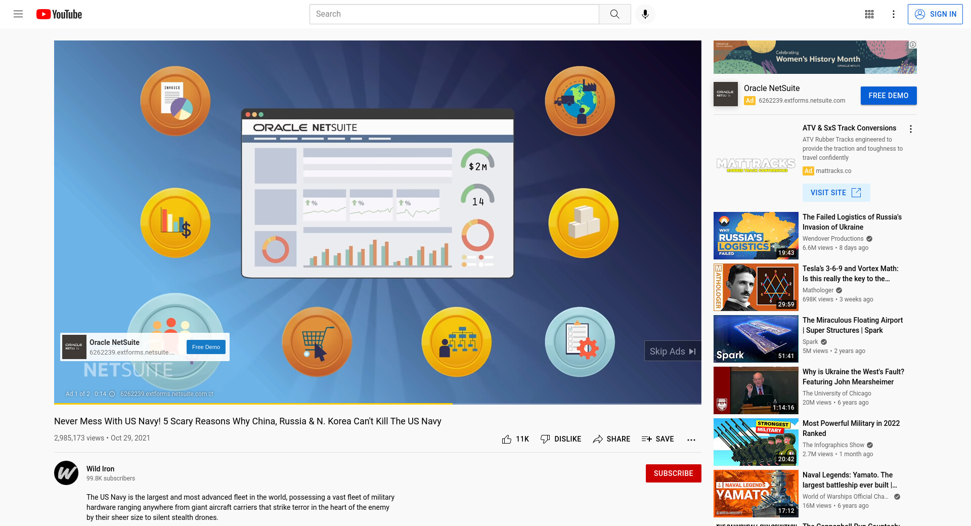Viewport: 971px width, 526px height.
Task: Open Naval Legends Yamato thumbnail
Action: [756, 494]
